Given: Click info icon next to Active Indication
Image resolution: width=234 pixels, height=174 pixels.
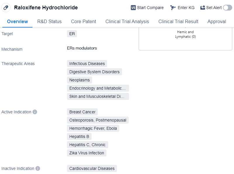Looking at the screenshot, I should (35, 112).
